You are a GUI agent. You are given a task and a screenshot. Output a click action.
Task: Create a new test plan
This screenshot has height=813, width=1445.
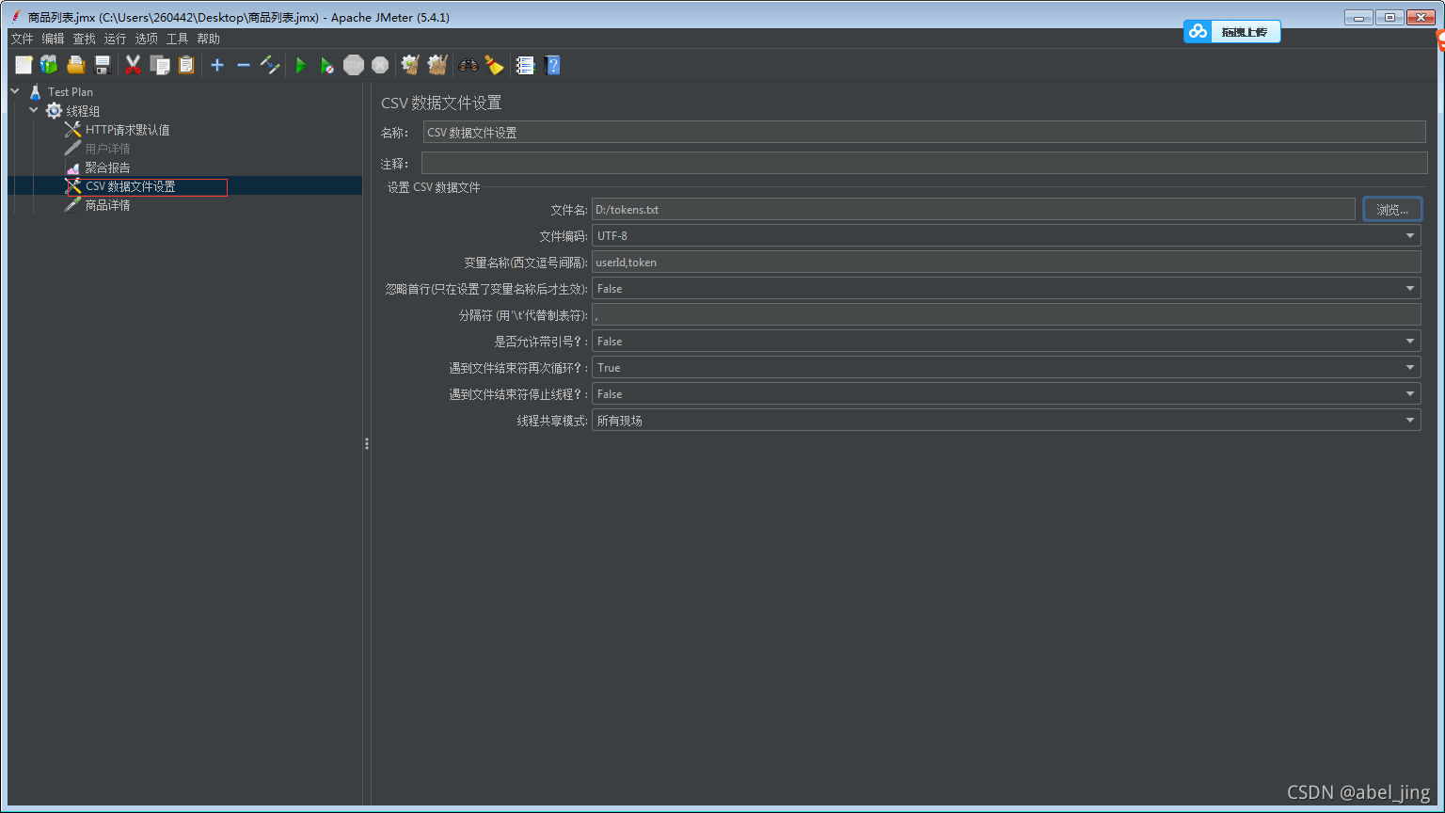(x=21, y=65)
